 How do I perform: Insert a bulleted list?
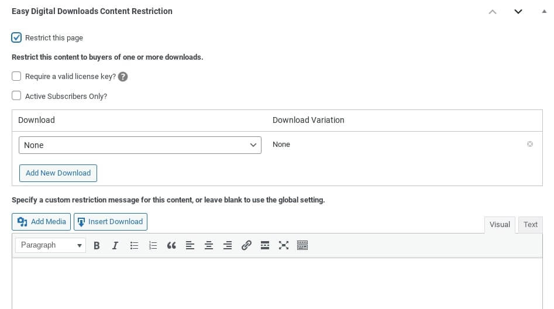(134, 245)
